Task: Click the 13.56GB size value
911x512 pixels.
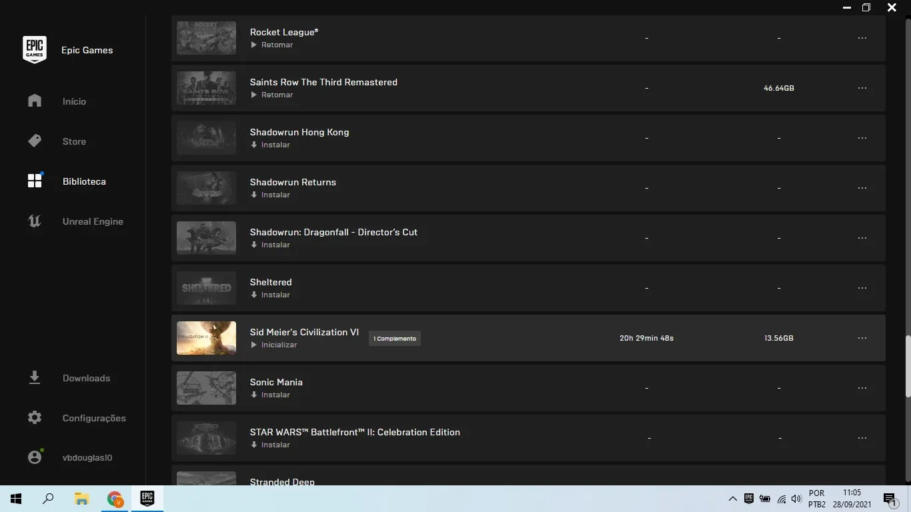Action: coord(779,338)
